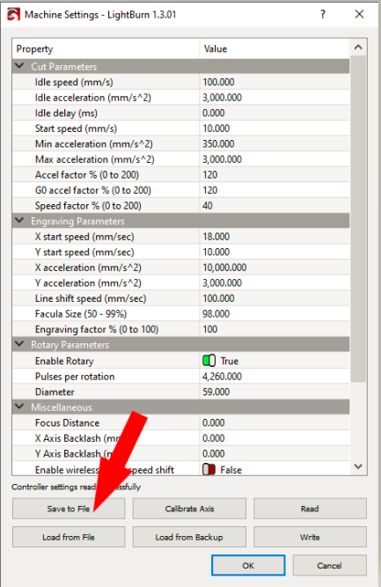This screenshot has height=587, width=381.
Task: Click the Property column header
Action: pos(106,48)
